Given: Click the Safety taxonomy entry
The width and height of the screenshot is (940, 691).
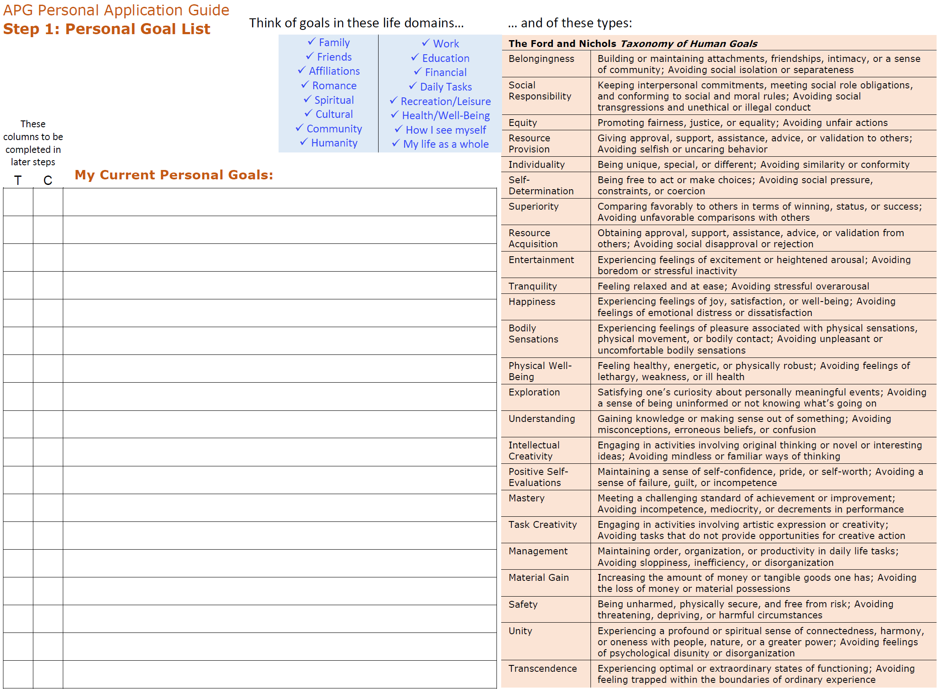Looking at the screenshot, I should point(523,604).
